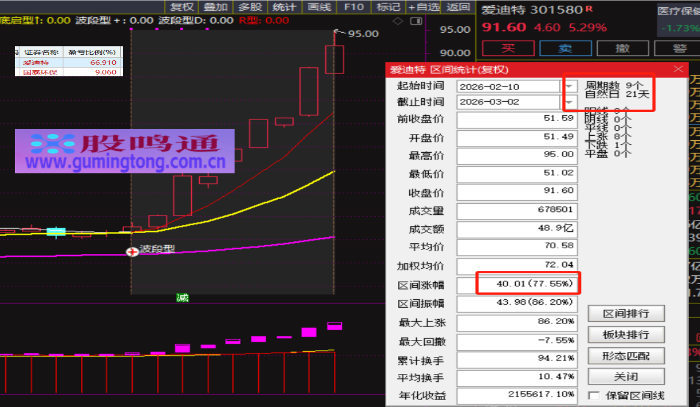Enable the 保留区间线 checkbox

pos(594,396)
